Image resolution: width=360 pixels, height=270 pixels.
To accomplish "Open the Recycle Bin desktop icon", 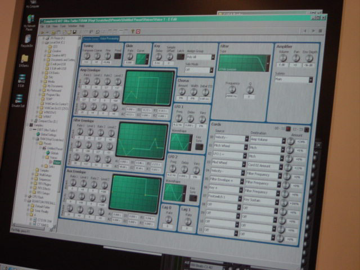I will pyautogui.click(x=28, y=39).
